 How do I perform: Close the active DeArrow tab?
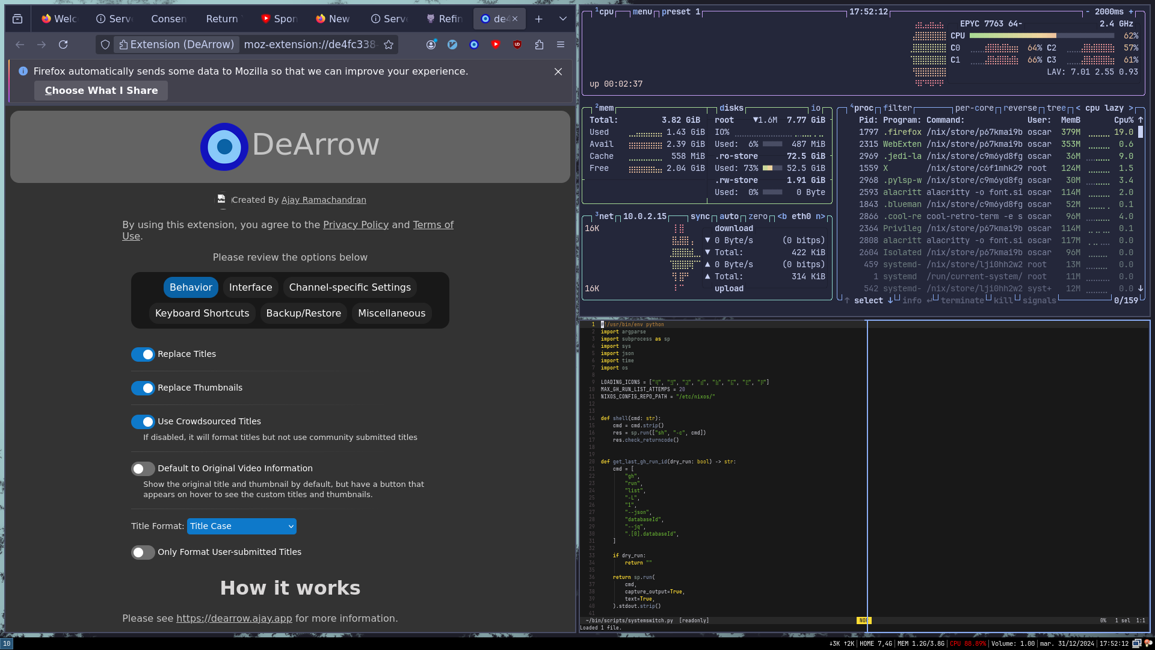[515, 19]
